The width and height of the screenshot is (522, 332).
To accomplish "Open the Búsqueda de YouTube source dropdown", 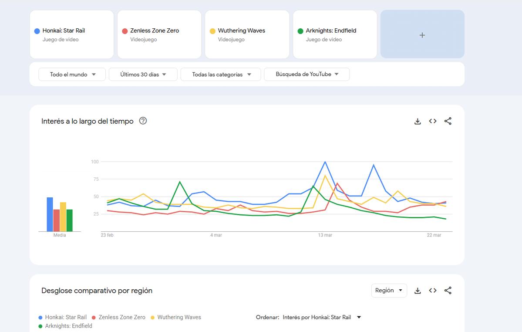I will coord(306,74).
